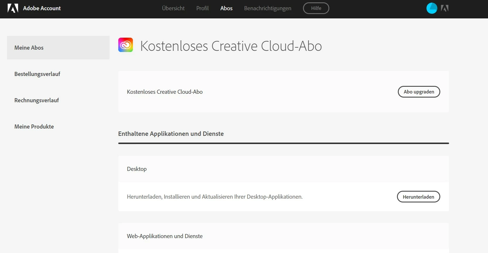Open the Benachrichtigungen tab
The image size is (488, 253).
click(268, 8)
